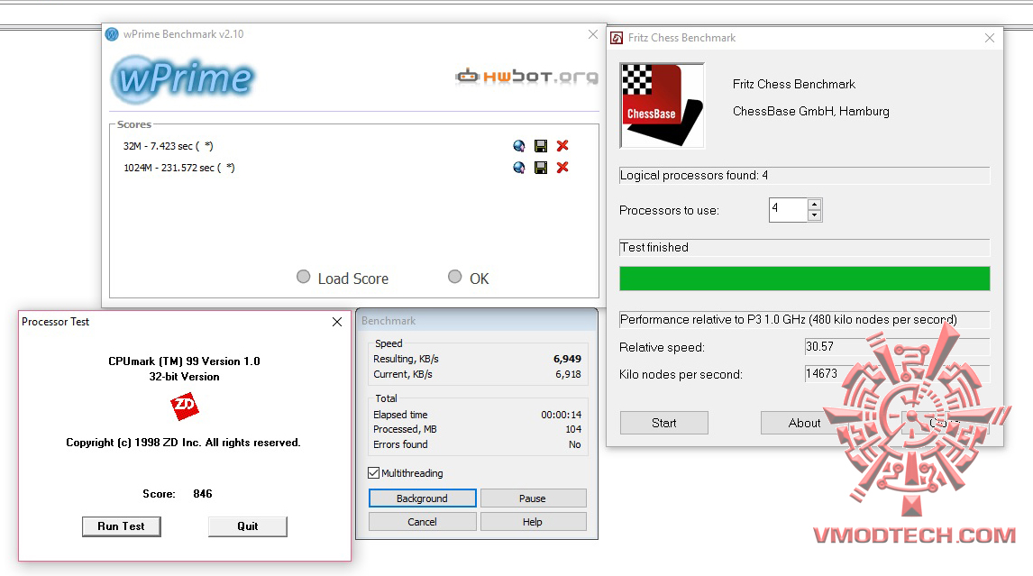Screen dimensions: 1033x576
Task: Click the Start button in Fritz Chess Benchmark
Action: click(x=664, y=423)
